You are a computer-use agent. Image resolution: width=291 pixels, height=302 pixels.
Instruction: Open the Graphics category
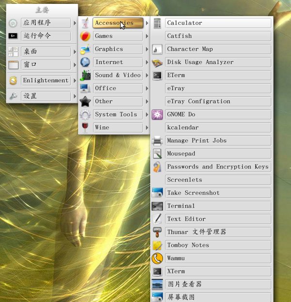click(118, 49)
